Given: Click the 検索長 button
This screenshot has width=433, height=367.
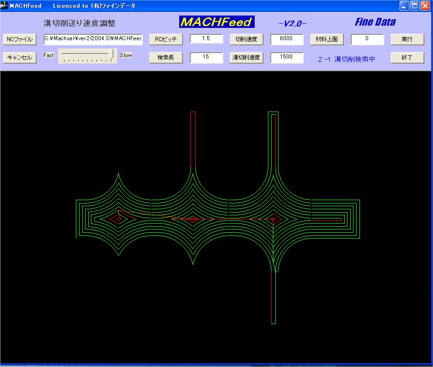Looking at the screenshot, I should pyautogui.click(x=166, y=58).
